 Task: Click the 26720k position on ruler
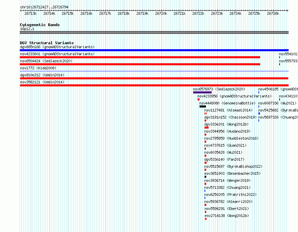(x=161, y=13)
